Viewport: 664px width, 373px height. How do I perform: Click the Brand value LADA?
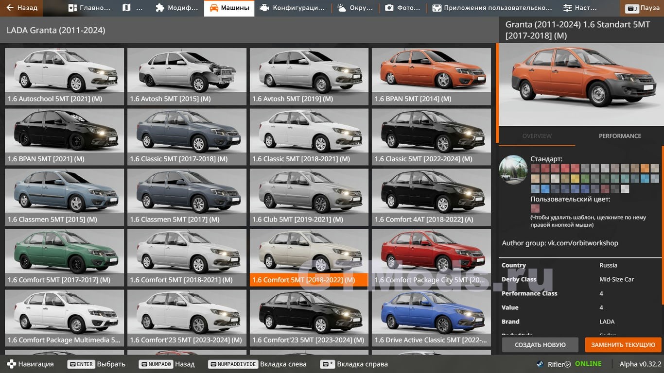tap(607, 322)
